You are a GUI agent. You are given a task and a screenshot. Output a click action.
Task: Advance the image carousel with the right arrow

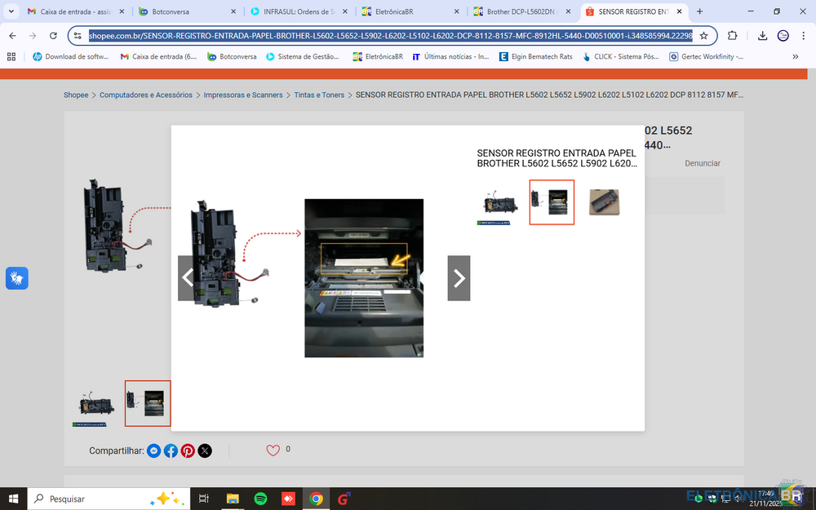click(x=459, y=277)
